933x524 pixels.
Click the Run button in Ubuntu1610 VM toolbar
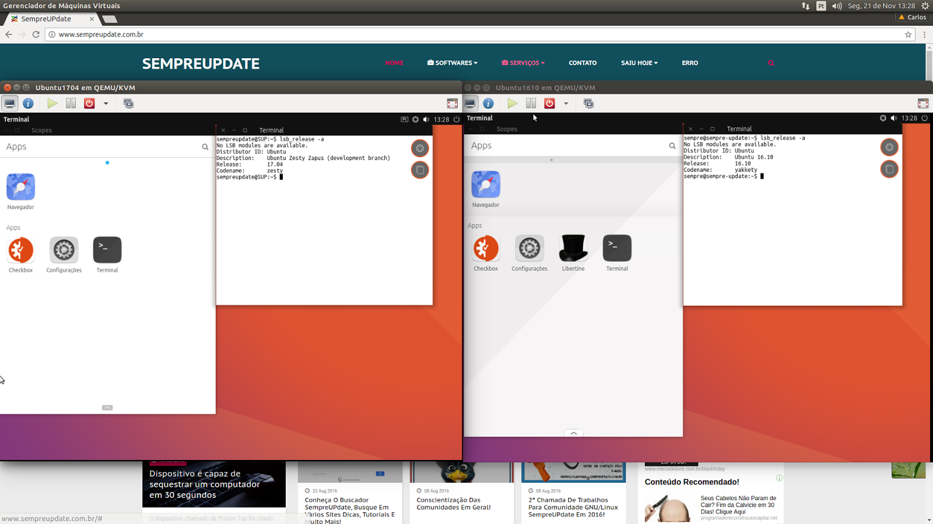click(x=513, y=104)
